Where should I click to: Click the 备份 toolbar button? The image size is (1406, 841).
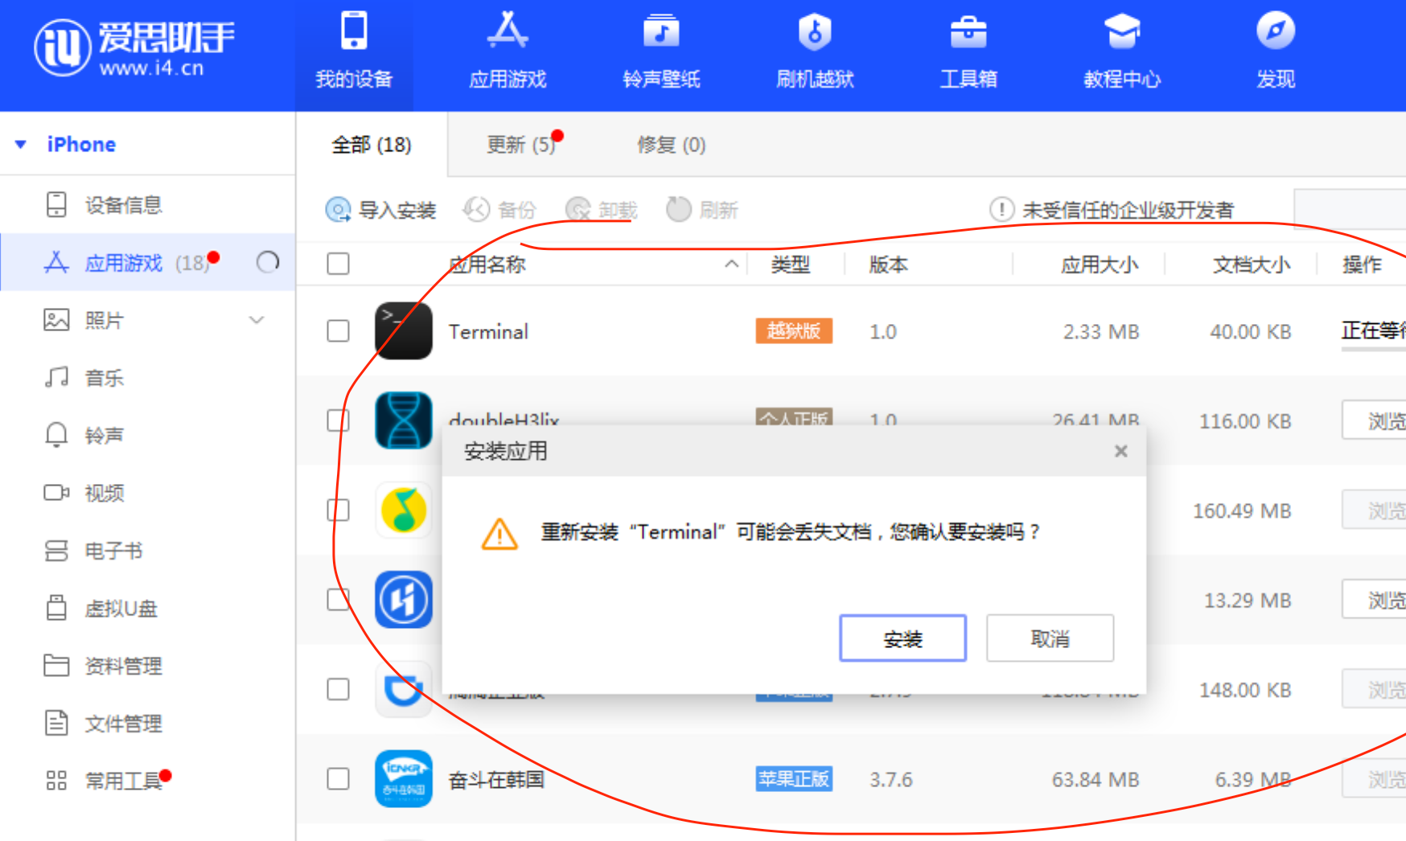tap(499, 210)
